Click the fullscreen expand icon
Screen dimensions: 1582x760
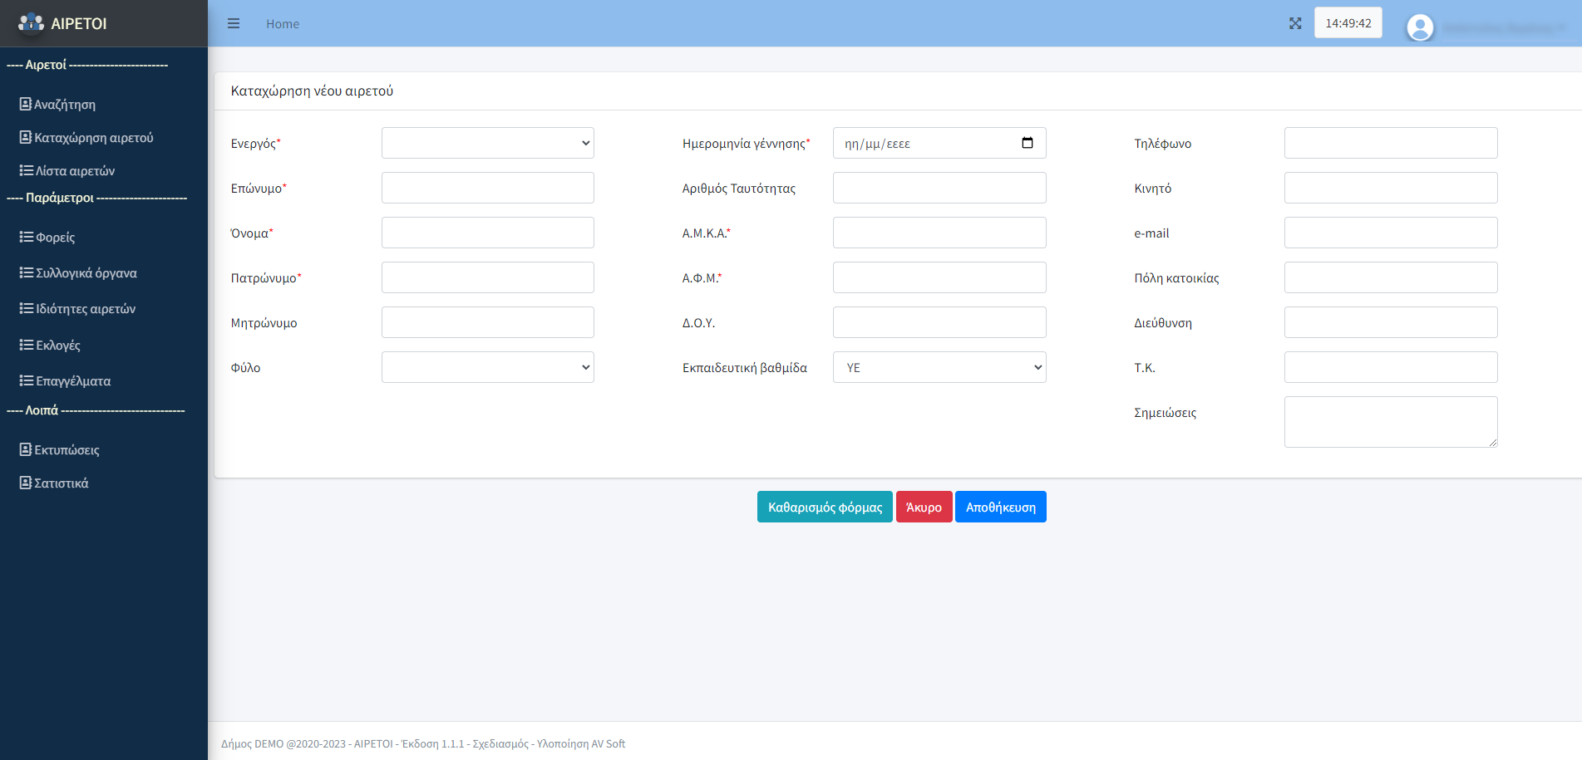tap(1295, 23)
